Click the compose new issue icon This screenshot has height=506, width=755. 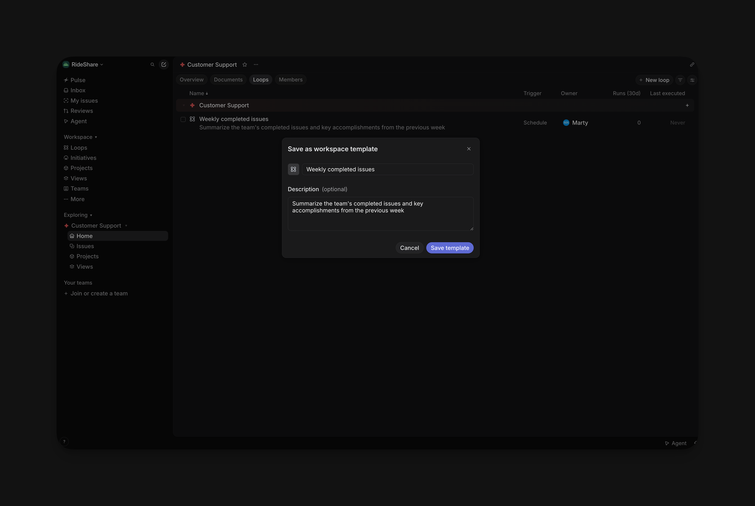click(164, 65)
